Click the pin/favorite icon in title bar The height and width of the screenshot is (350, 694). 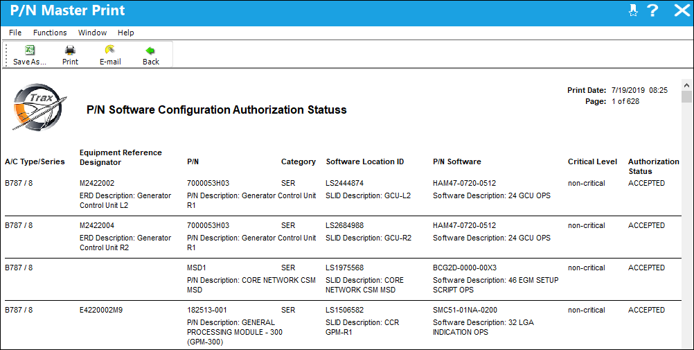pos(633,10)
